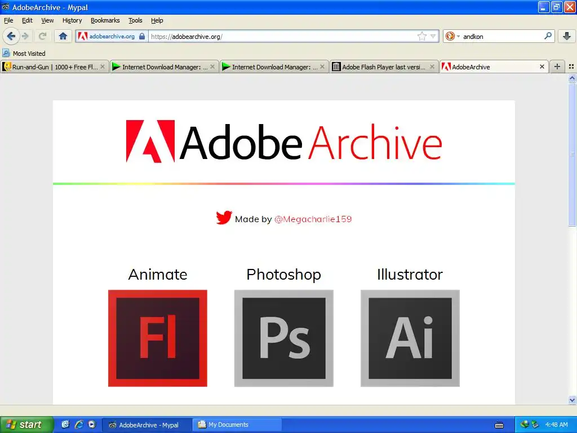Viewport: 577px width, 433px height.
Task: Close the Adobe Flash Player tab
Action: [x=432, y=67]
